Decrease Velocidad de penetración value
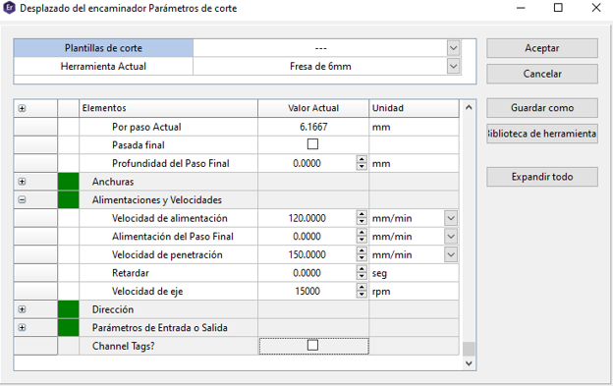Viewport: 613px width, 386px height. coord(362,258)
